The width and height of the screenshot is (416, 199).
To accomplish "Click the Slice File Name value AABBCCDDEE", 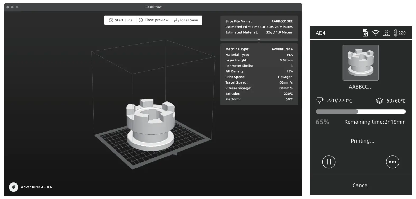I will [x=282, y=21].
